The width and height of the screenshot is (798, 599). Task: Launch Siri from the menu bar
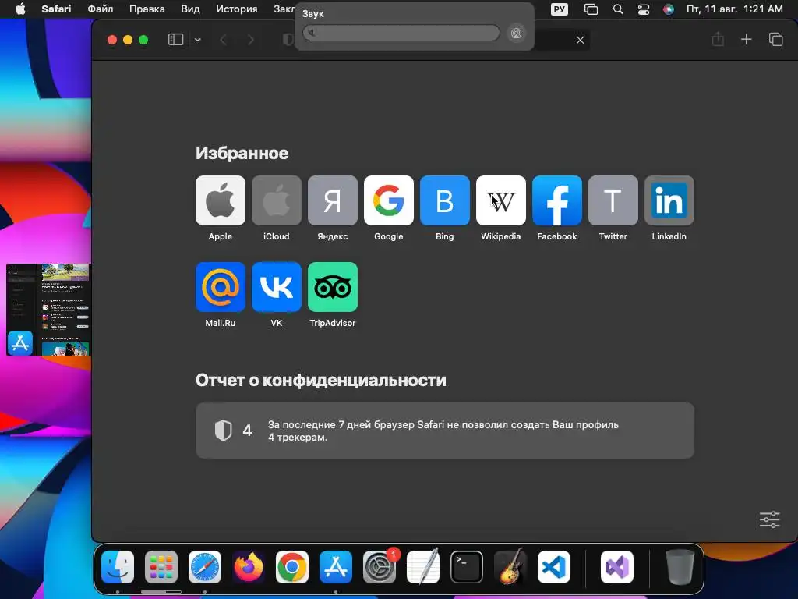tap(668, 9)
